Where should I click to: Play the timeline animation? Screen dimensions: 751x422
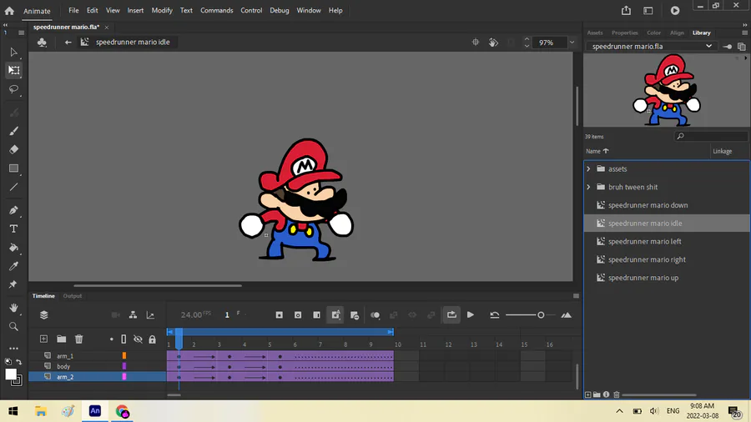[471, 314]
